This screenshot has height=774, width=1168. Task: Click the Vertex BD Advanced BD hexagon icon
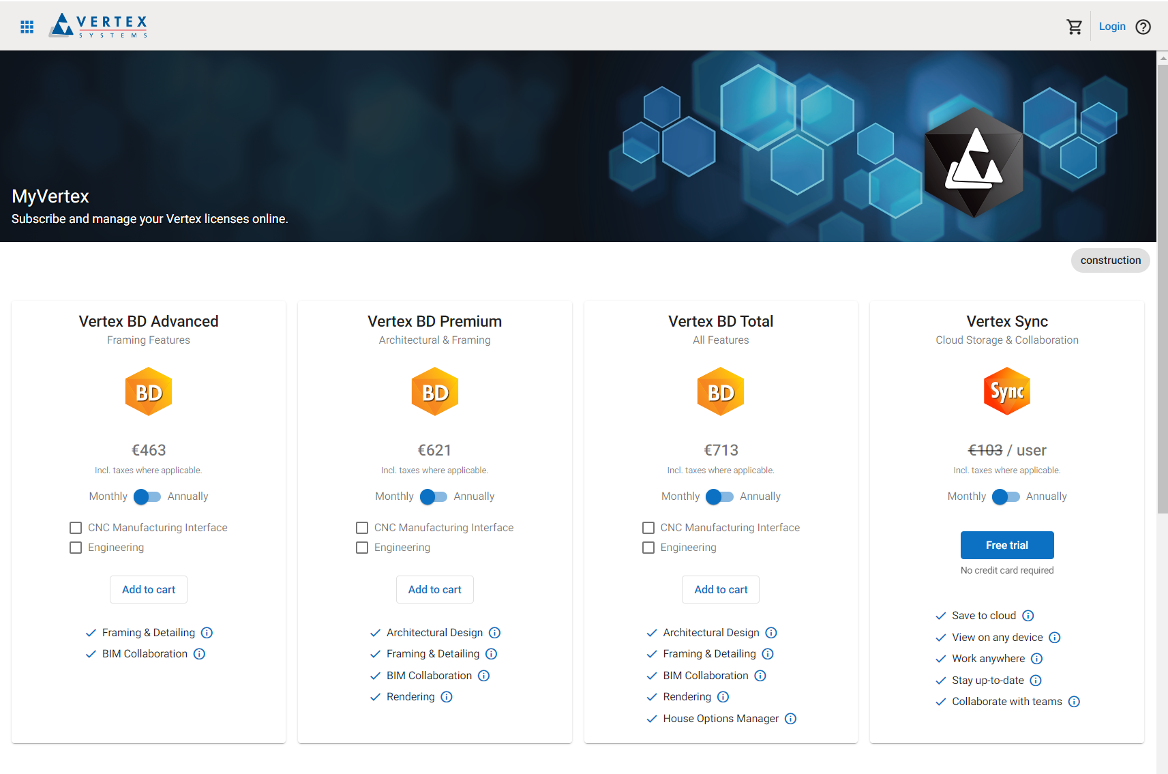149,391
